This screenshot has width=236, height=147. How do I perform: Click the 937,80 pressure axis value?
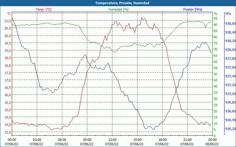230,59
